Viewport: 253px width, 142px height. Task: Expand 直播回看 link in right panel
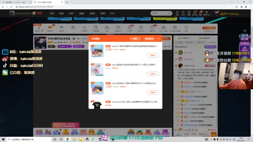[205, 38]
